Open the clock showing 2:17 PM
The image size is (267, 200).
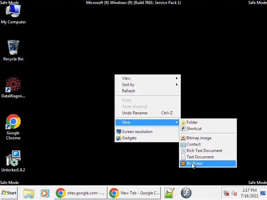(249, 193)
